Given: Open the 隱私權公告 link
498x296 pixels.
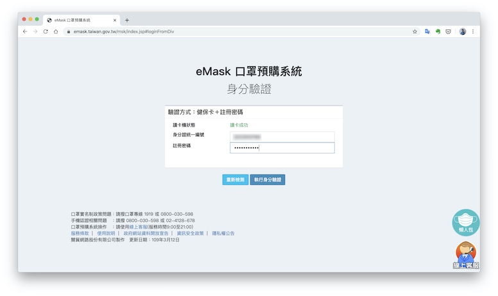Looking at the screenshot, I should pyautogui.click(x=223, y=233).
